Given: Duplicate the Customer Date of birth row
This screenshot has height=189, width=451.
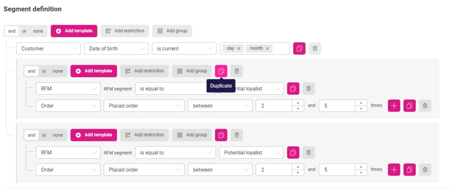Looking at the screenshot, I should tap(299, 48).
